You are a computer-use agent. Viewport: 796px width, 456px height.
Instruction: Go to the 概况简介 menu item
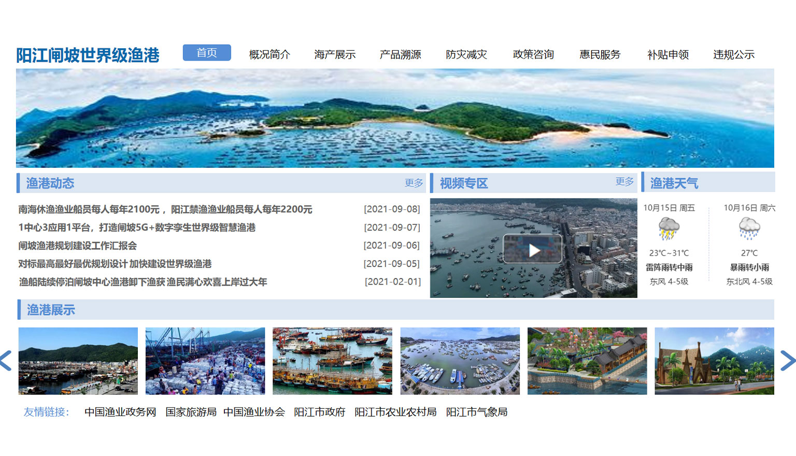coord(269,54)
